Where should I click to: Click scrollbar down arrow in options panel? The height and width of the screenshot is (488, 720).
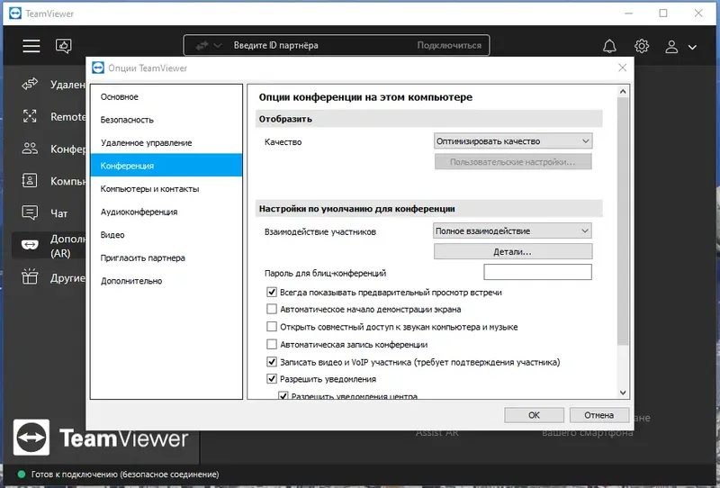pyautogui.click(x=623, y=393)
